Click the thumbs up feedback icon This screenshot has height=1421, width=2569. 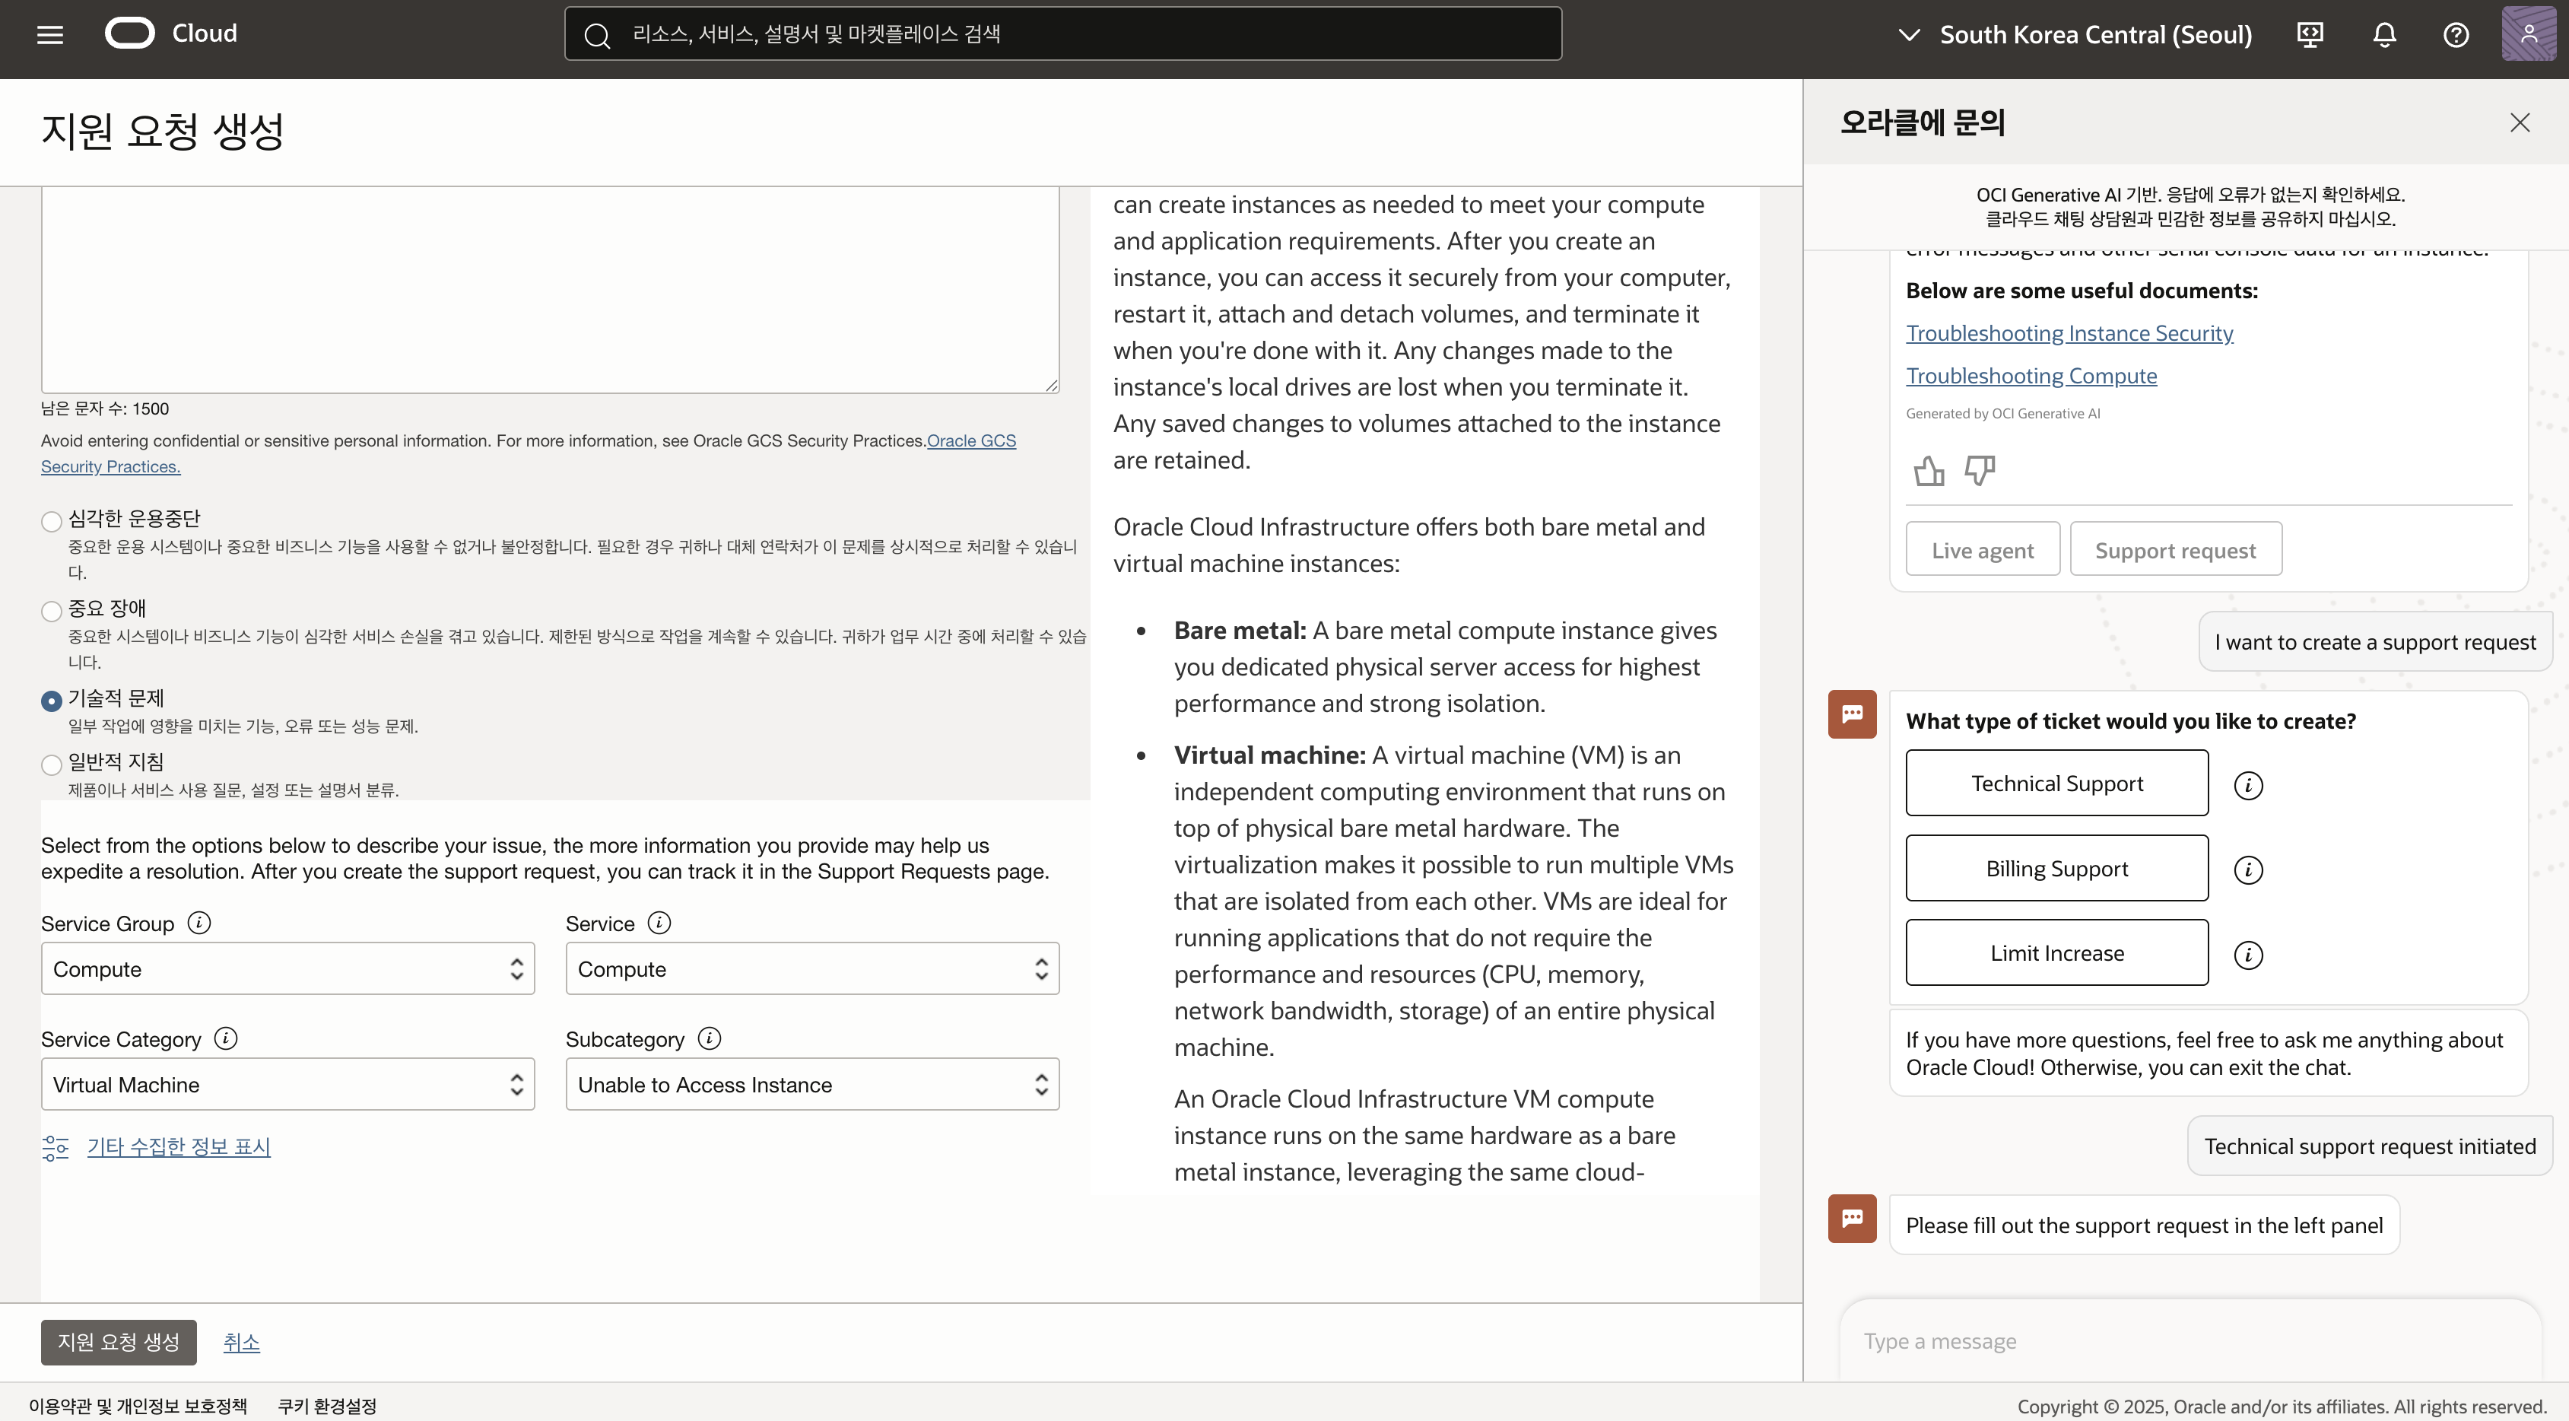[1929, 471]
